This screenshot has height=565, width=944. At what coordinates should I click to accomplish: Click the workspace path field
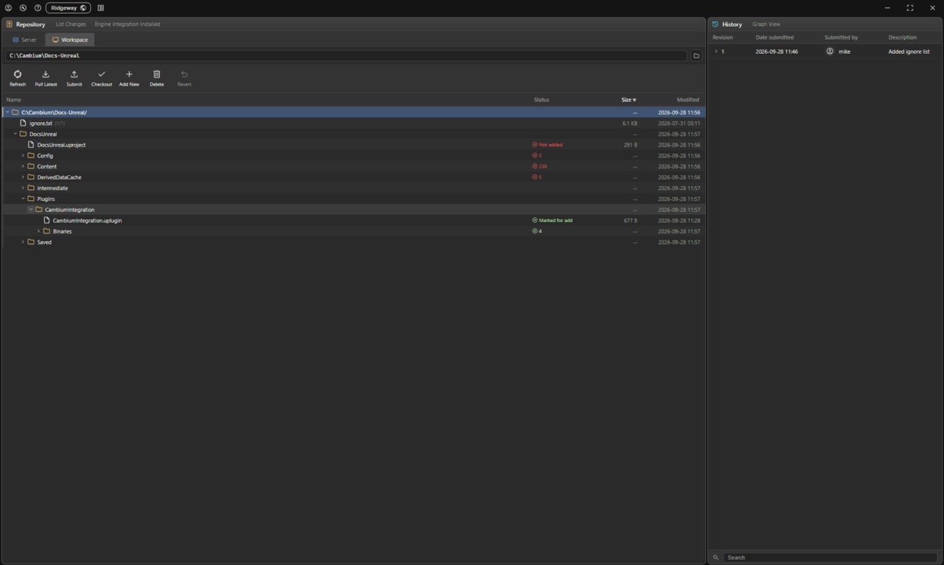click(x=346, y=56)
